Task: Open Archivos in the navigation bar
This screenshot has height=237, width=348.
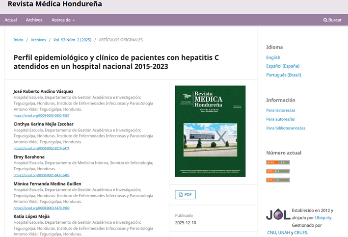Action: (34, 20)
